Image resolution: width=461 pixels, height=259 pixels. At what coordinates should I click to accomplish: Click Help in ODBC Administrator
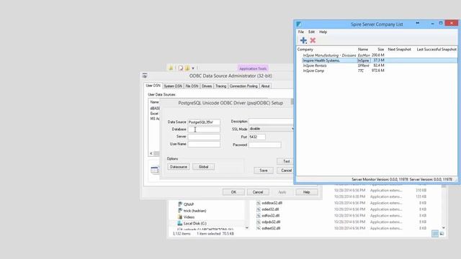(x=306, y=192)
